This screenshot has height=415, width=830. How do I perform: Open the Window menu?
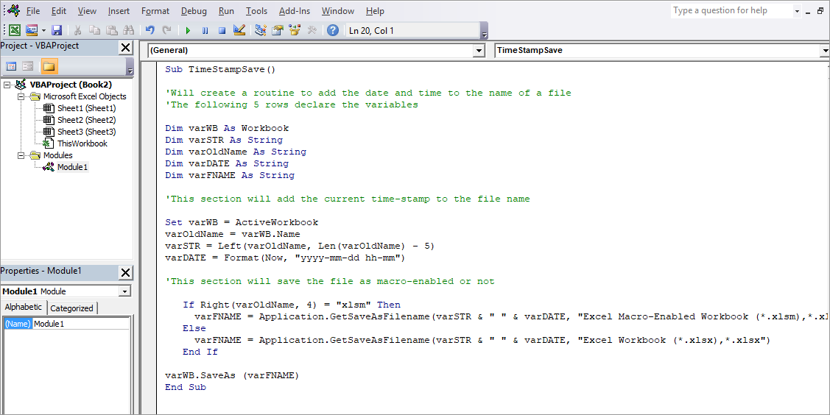[338, 10]
